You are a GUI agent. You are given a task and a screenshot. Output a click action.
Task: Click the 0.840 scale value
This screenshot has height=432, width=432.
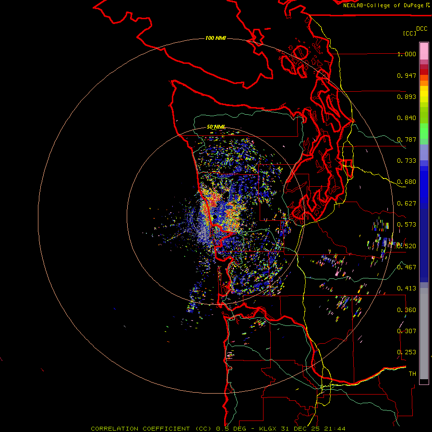click(407, 118)
